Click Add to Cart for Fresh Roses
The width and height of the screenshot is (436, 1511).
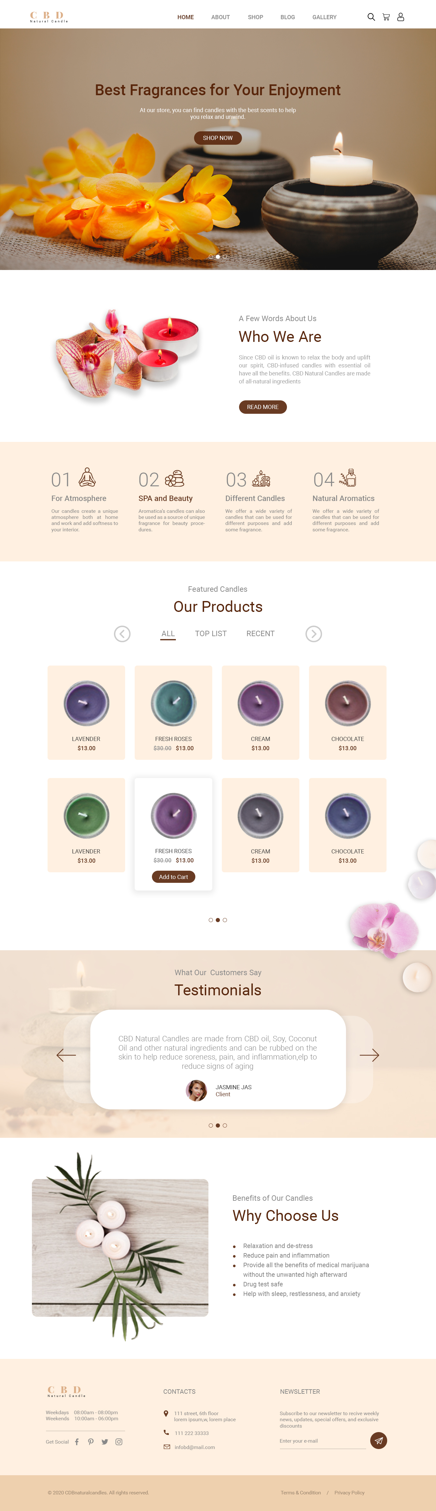coord(173,877)
